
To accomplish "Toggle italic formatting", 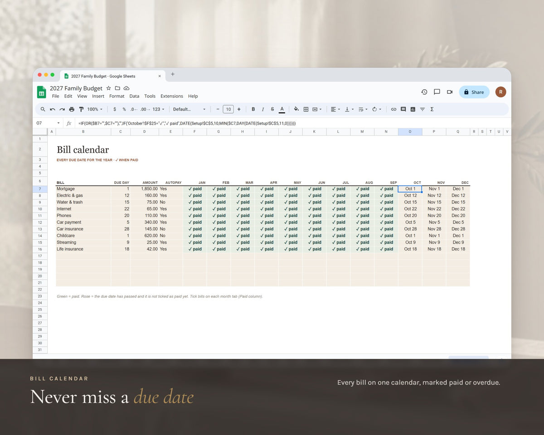I will 263,109.
